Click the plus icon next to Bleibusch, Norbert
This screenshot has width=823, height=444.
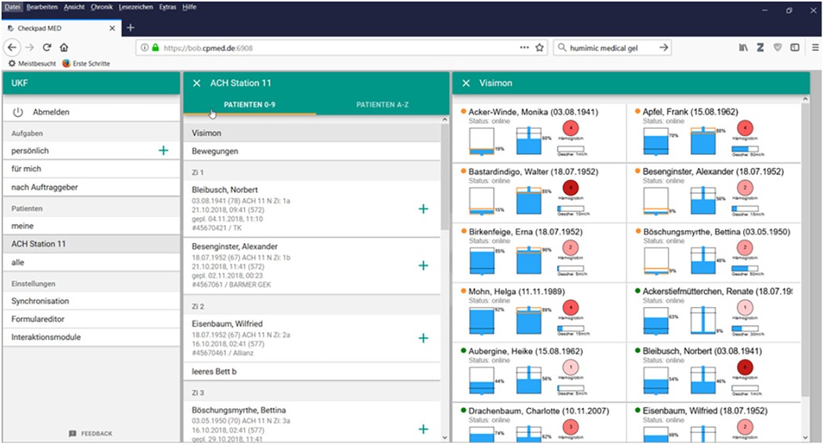[423, 209]
